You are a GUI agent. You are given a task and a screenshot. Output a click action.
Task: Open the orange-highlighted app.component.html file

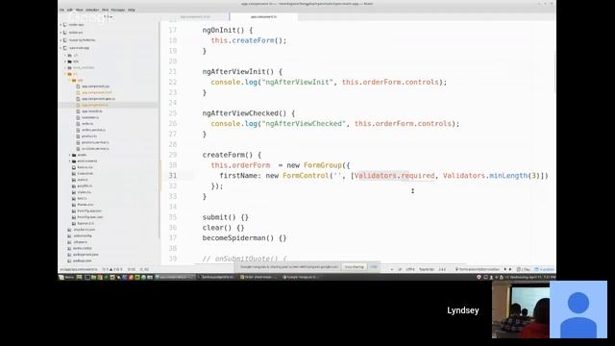[x=96, y=92]
